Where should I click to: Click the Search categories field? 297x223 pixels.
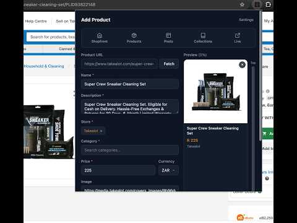[x=130, y=150]
